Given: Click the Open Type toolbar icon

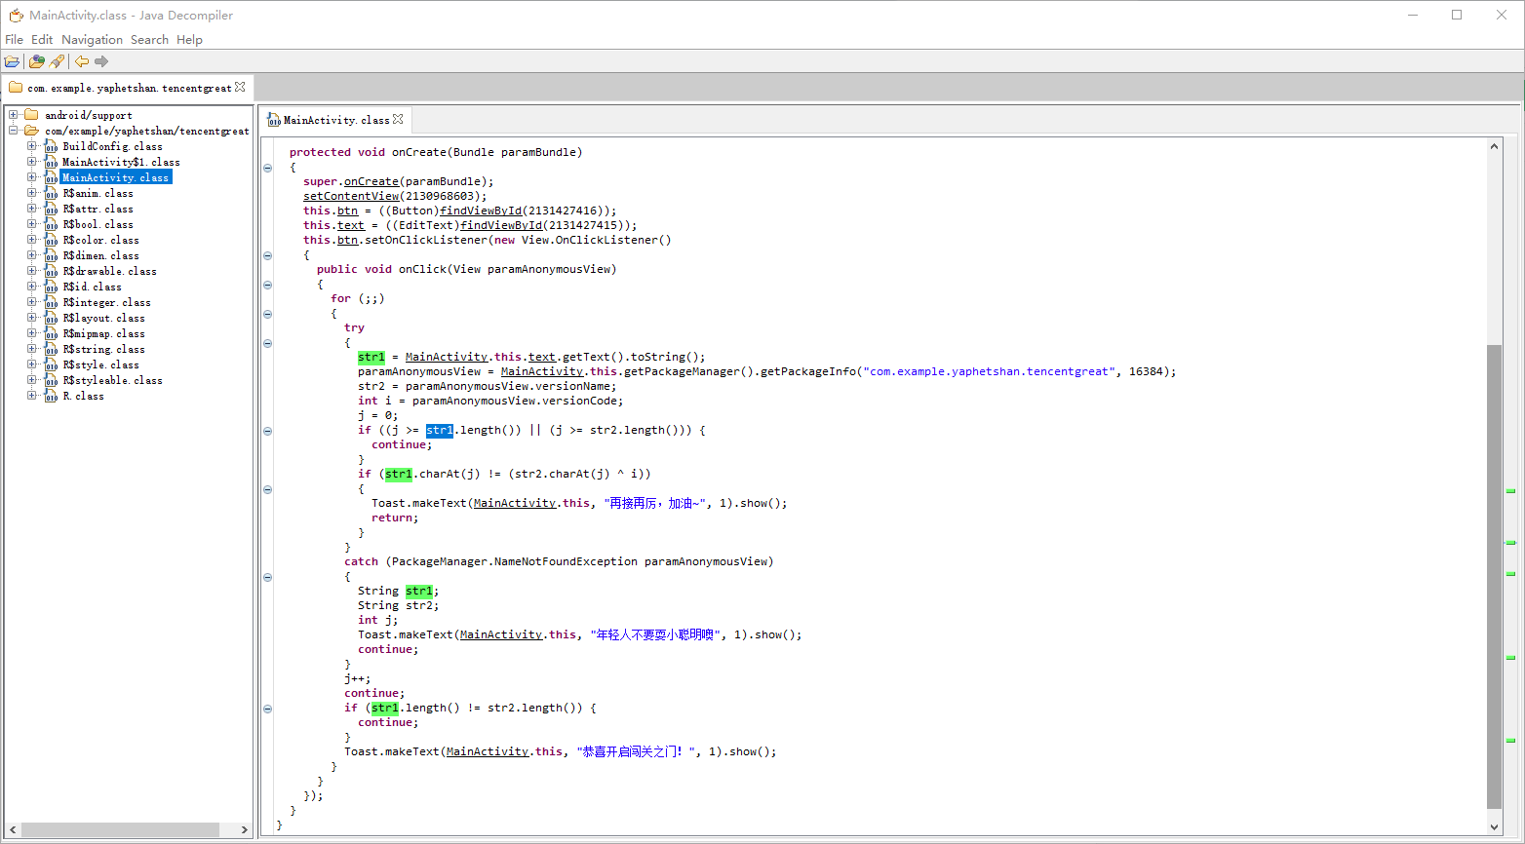Looking at the screenshot, I should tap(37, 61).
